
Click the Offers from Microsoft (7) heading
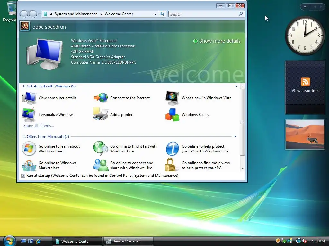pyautogui.click(x=46, y=137)
